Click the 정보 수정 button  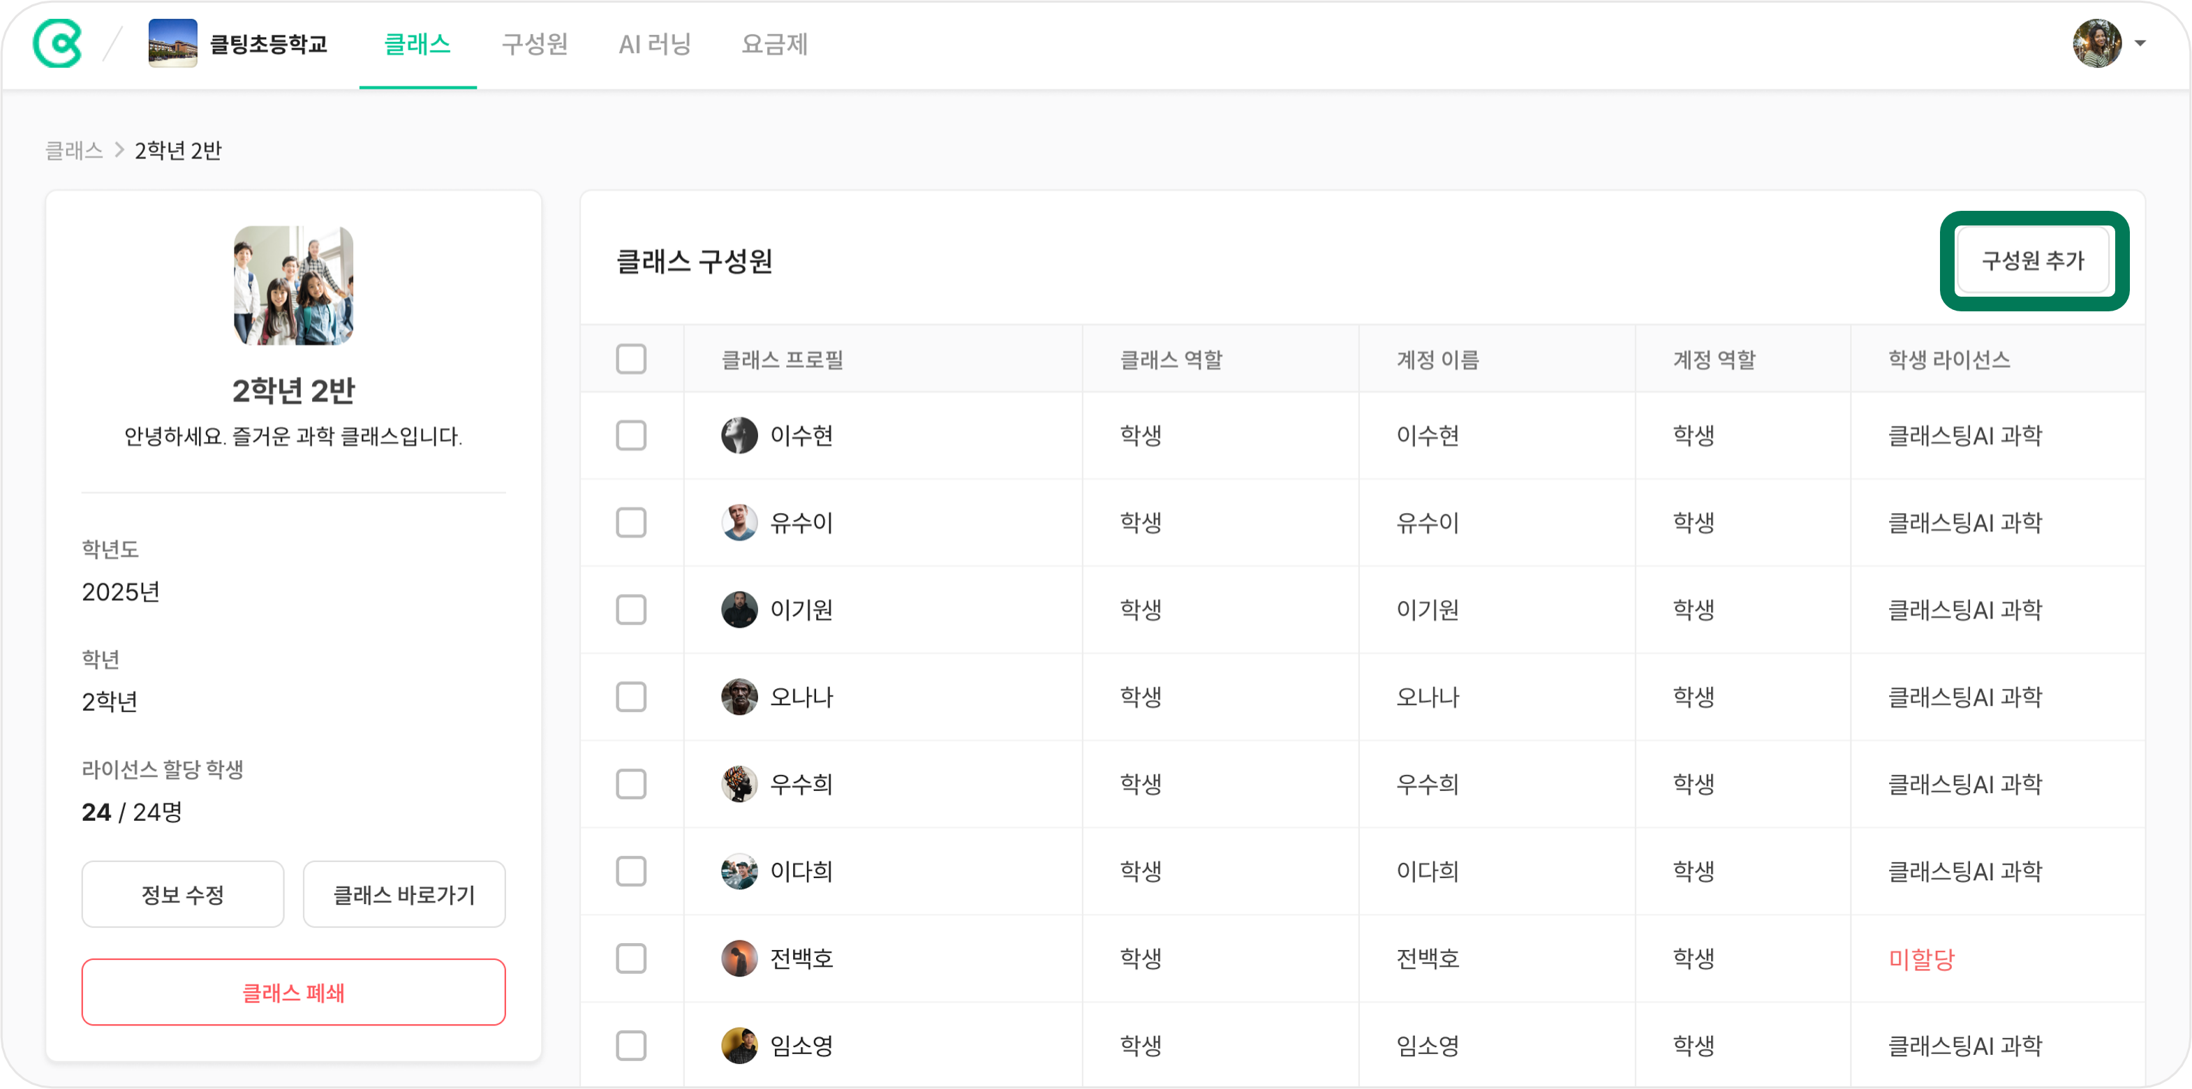coord(183,894)
